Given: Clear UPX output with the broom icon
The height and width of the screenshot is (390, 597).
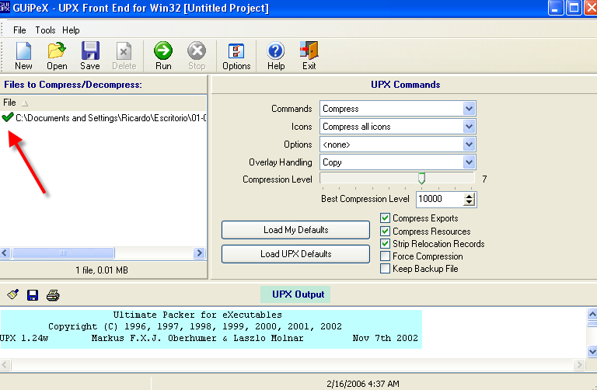Looking at the screenshot, I should pos(13,295).
